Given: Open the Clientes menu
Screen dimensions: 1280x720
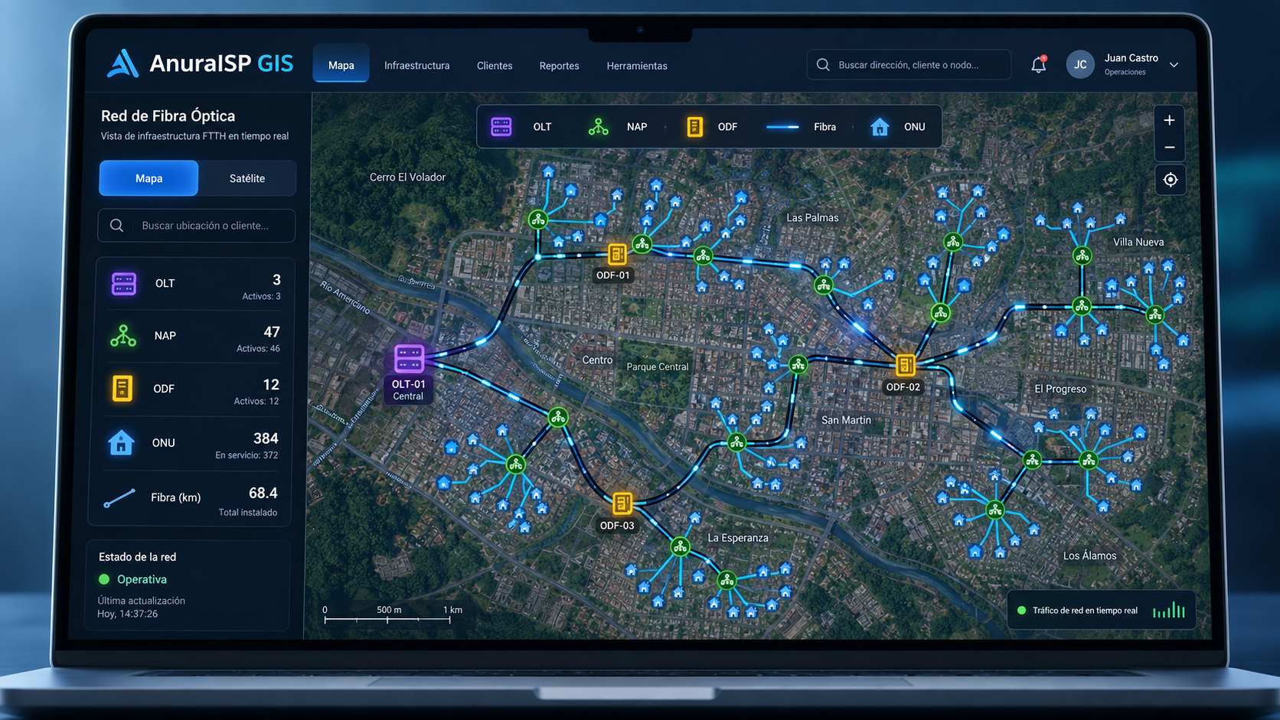Looking at the screenshot, I should click(495, 66).
